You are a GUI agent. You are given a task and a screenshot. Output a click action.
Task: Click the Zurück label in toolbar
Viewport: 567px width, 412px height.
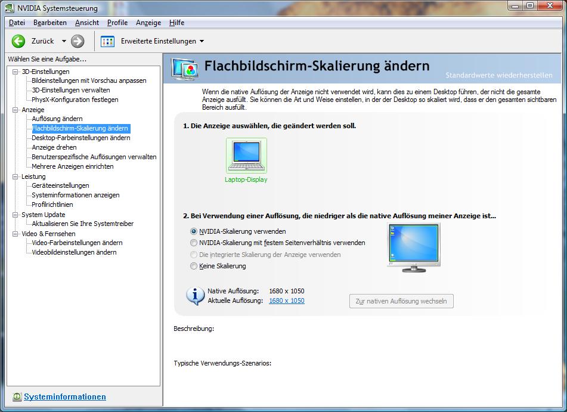tap(43, 41)
